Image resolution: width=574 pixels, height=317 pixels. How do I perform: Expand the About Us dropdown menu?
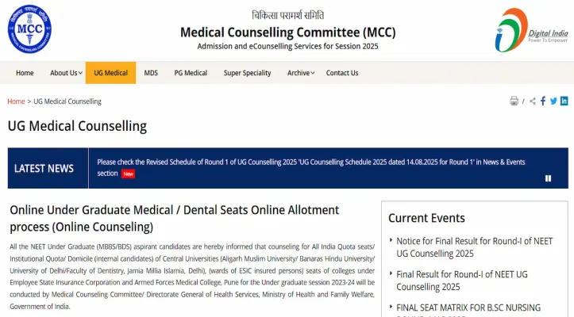pyautogui.click(x=66, y=73)
